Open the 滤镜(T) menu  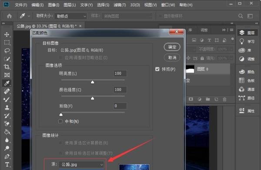tap(120, 5)
